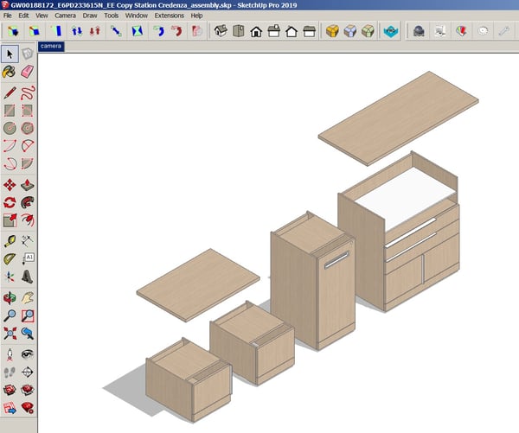Activate the Paint Bucket tool
This screenshot has height=433, width=519.
click(10, 73)
